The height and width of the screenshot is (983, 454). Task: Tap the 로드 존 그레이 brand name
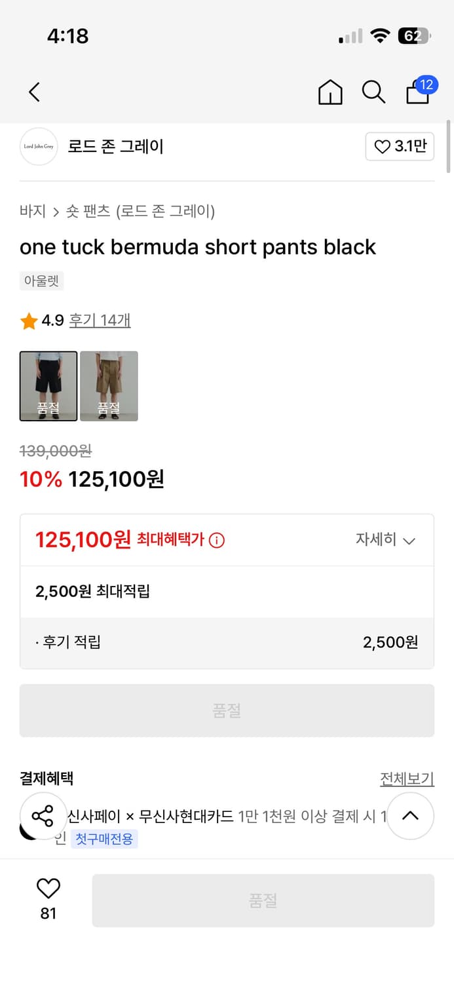(116, 147)
